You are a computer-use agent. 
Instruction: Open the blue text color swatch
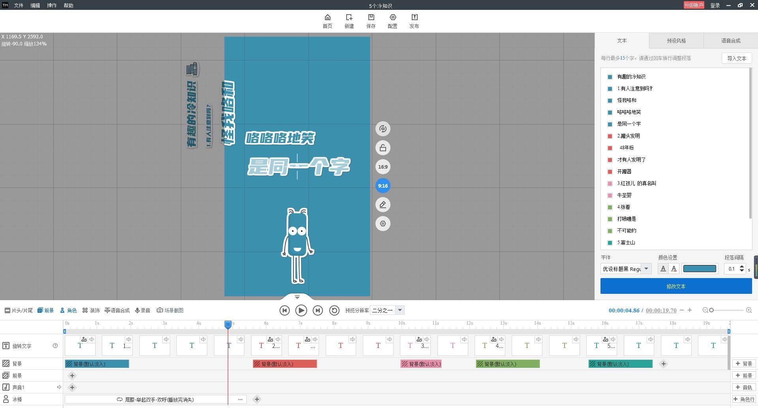point(699,269)
